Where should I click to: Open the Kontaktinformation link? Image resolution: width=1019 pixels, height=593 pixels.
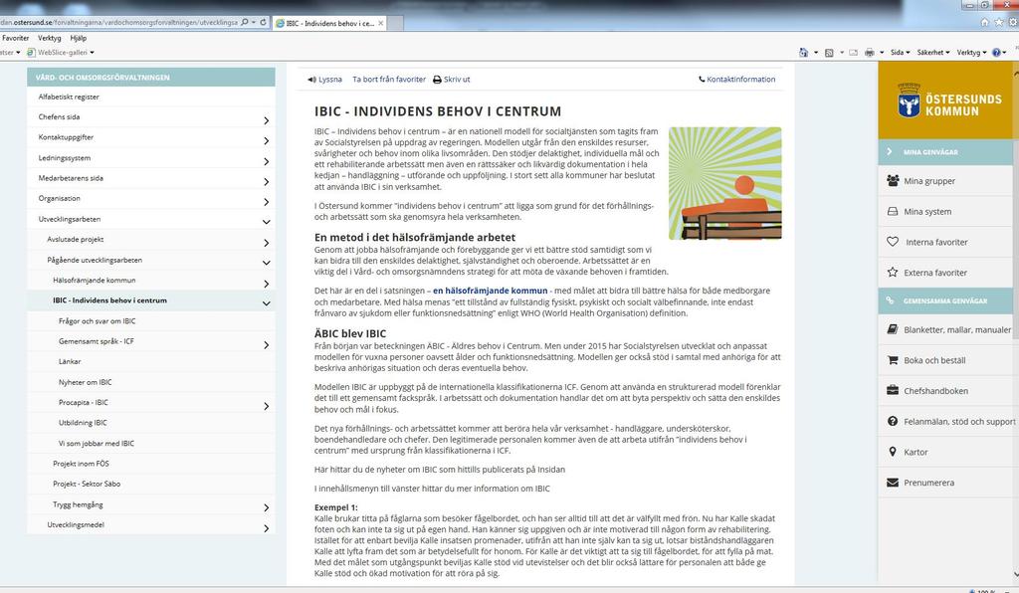click(x=740, y=80)
